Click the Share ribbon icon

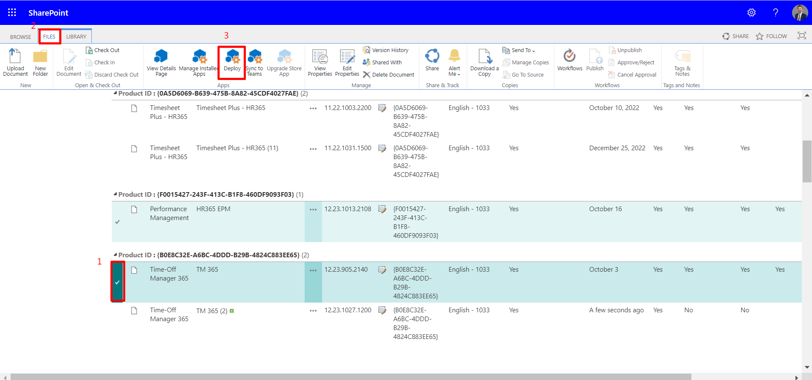click(432, 60)
